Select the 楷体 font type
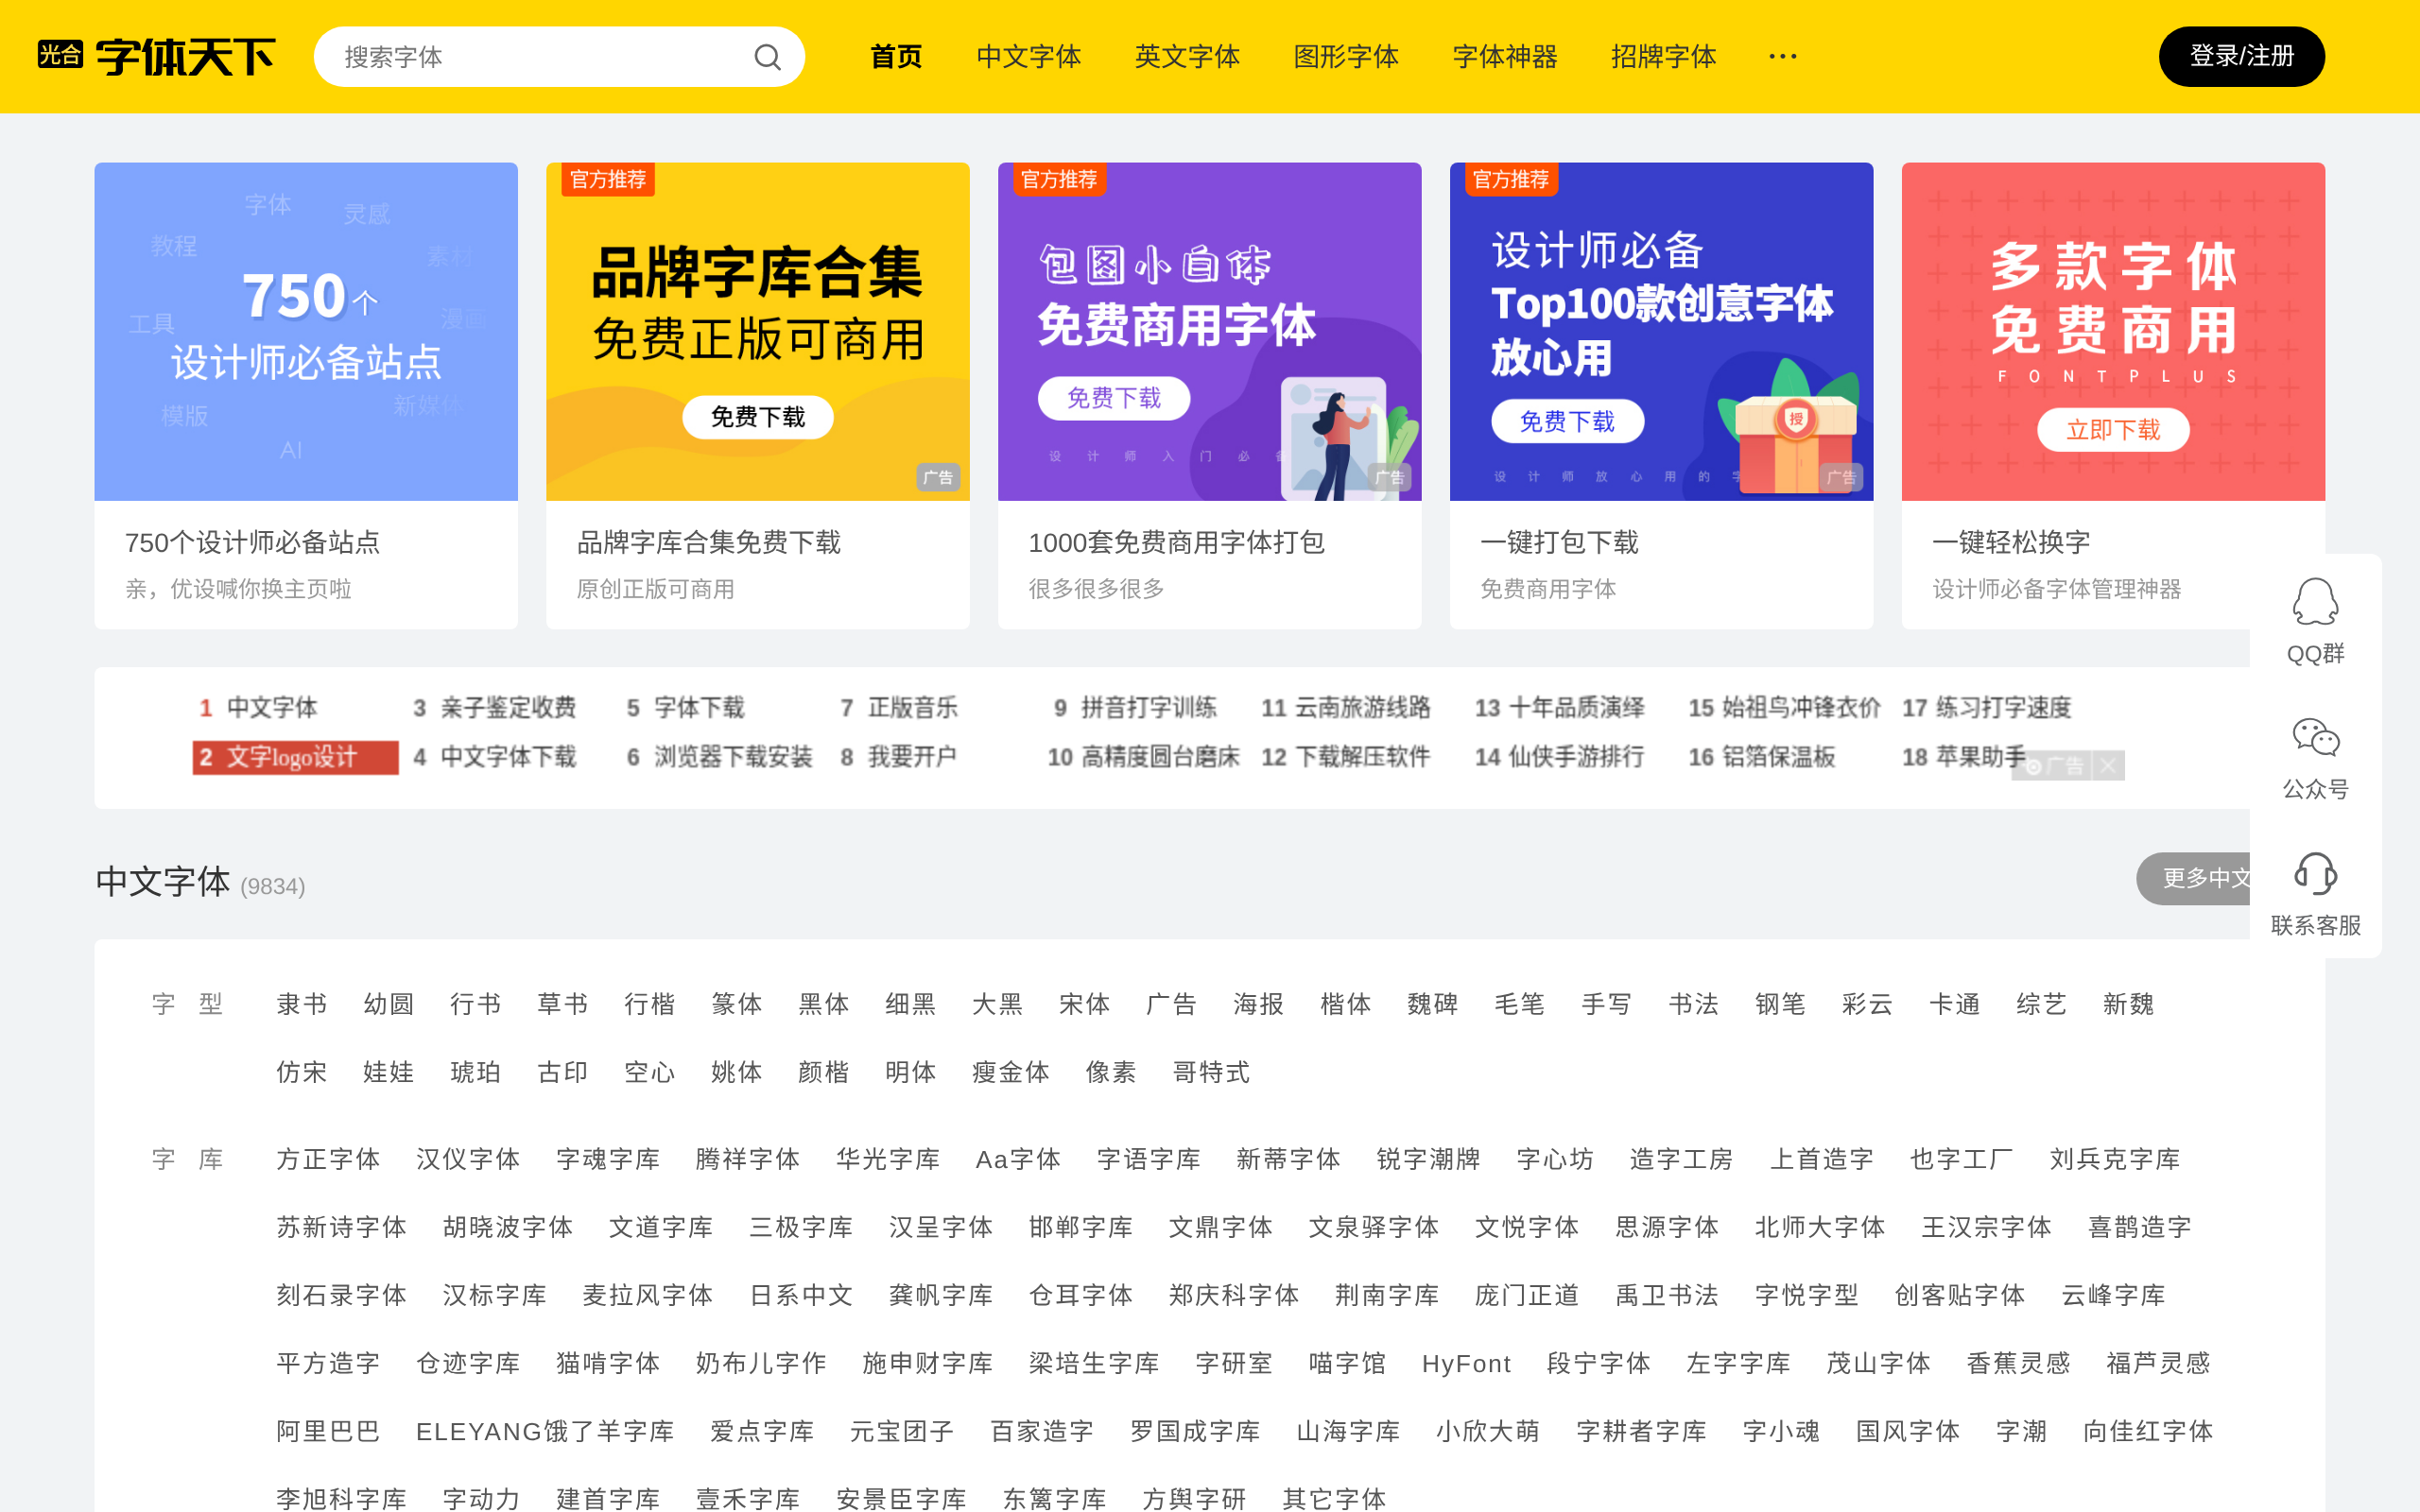The height and width of the screenshot is (1512, 2420). [1346, 1004]
